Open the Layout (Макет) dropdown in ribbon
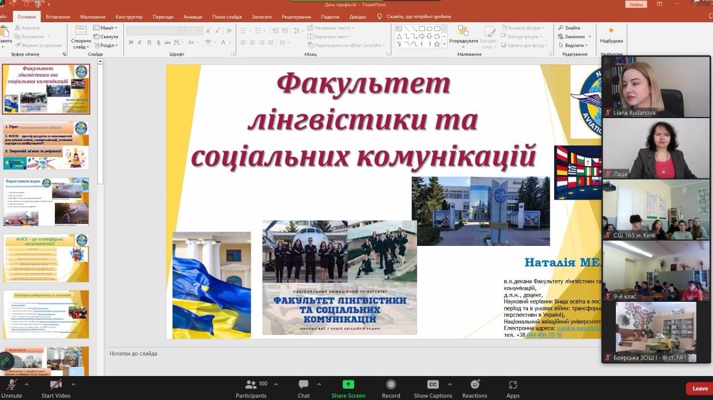The width and height of the screenshot is (713, 400). pyautogui.click(x=108, y=28)
